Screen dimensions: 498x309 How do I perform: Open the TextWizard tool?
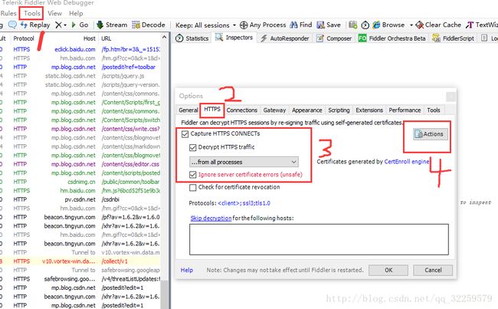[x=482, y=25]
